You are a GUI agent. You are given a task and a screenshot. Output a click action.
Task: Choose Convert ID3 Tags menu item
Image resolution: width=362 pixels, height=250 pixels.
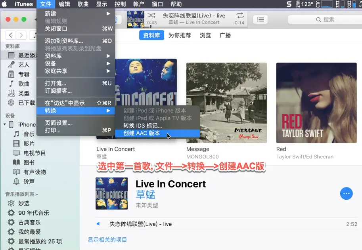[x=157, y=126]
